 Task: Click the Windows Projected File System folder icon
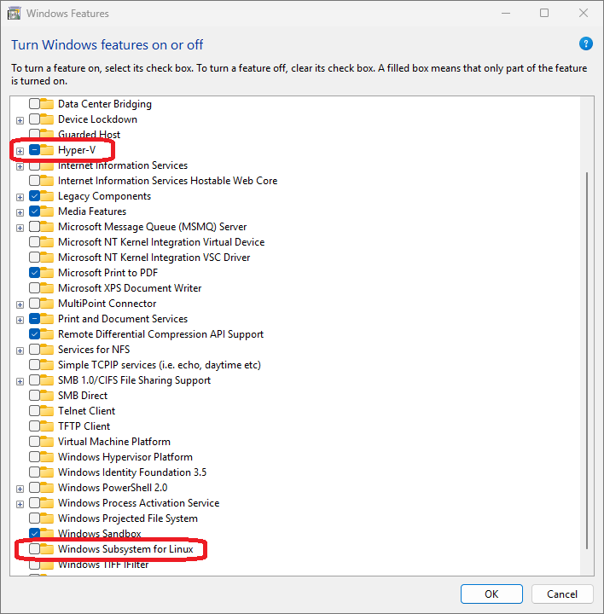[x=47, y=518]
